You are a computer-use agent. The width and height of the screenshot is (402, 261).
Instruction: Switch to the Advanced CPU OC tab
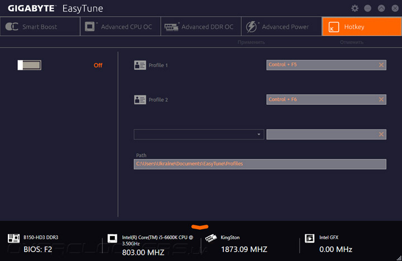coord(121,27)
